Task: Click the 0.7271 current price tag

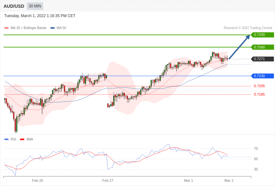Action: pyautogui.click(x=262, y=59)
